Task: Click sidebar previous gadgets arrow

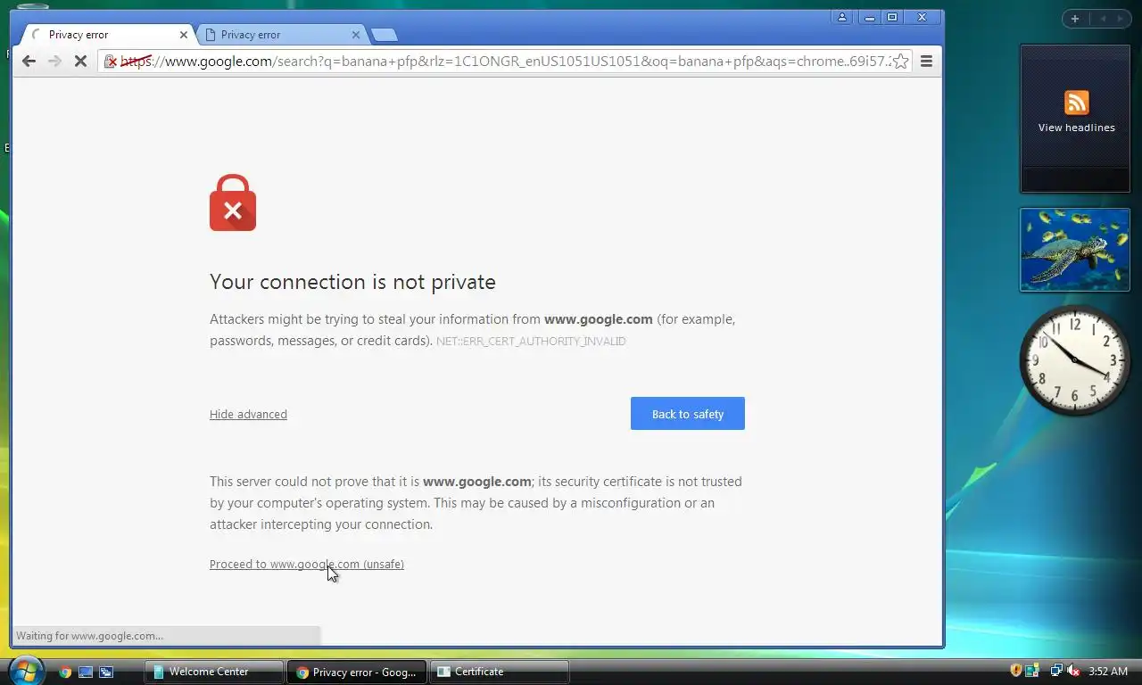Action: click(x=1103, y=19)
